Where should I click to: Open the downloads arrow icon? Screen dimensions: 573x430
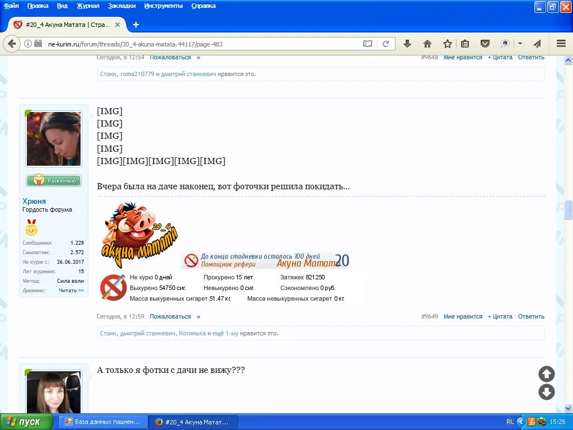(407, 44)
